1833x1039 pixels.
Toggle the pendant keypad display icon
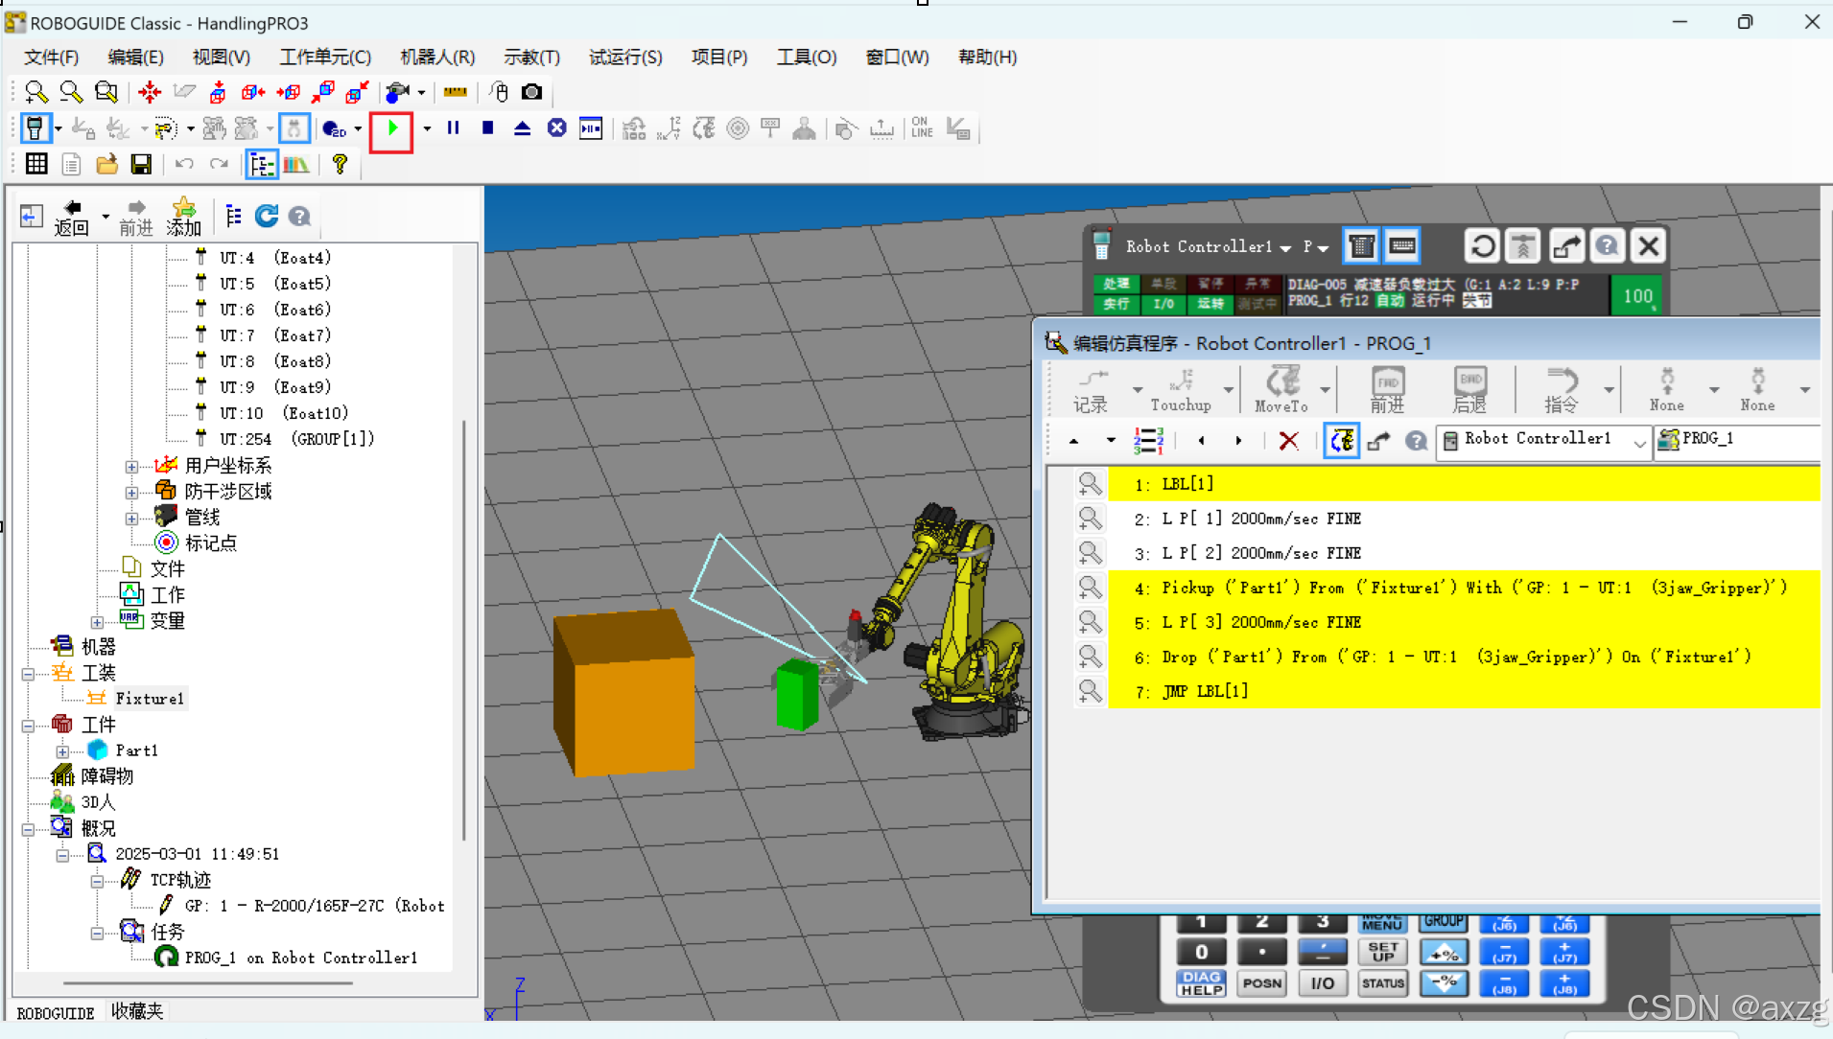click(1402, 246)
